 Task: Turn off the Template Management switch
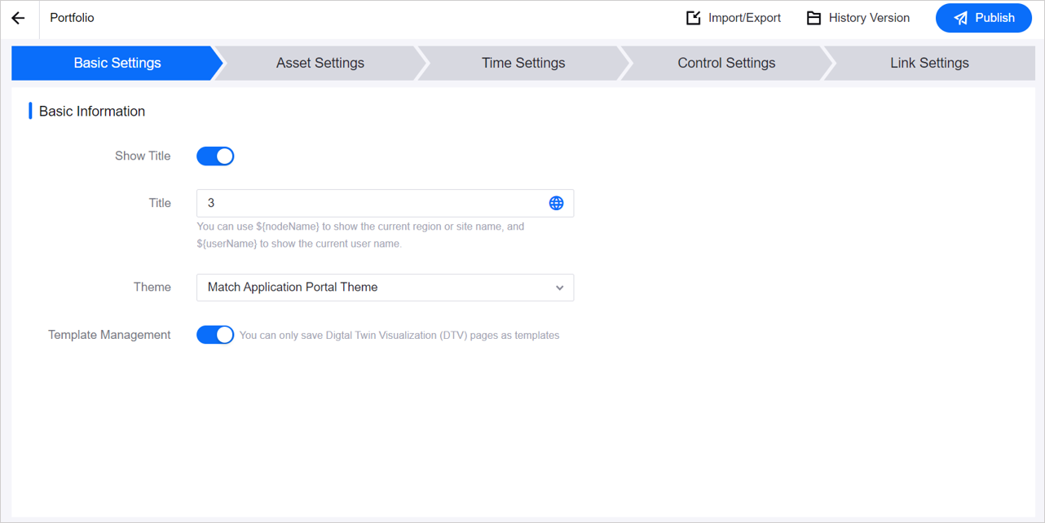point(215,335)
